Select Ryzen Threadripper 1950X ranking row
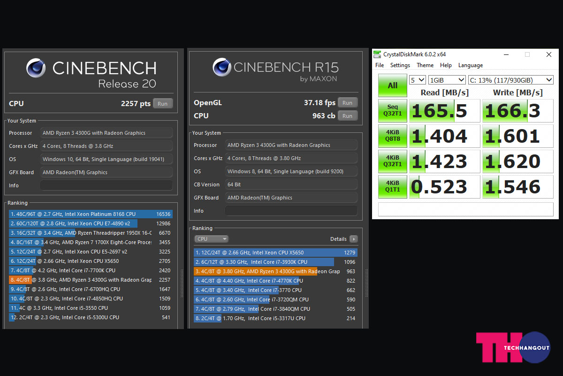The width and height of the screenshot is (563, 376). pyautogui.click(x=91, y=233)
